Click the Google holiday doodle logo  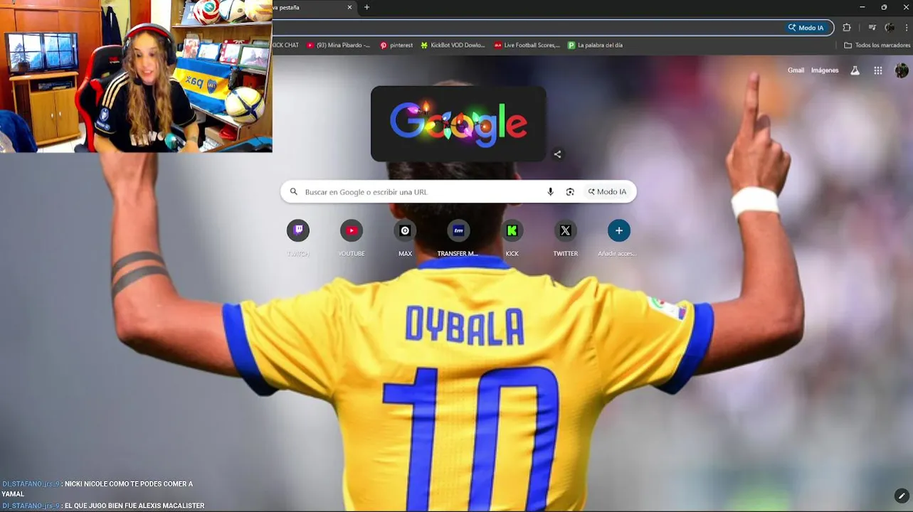coord(458,124)
